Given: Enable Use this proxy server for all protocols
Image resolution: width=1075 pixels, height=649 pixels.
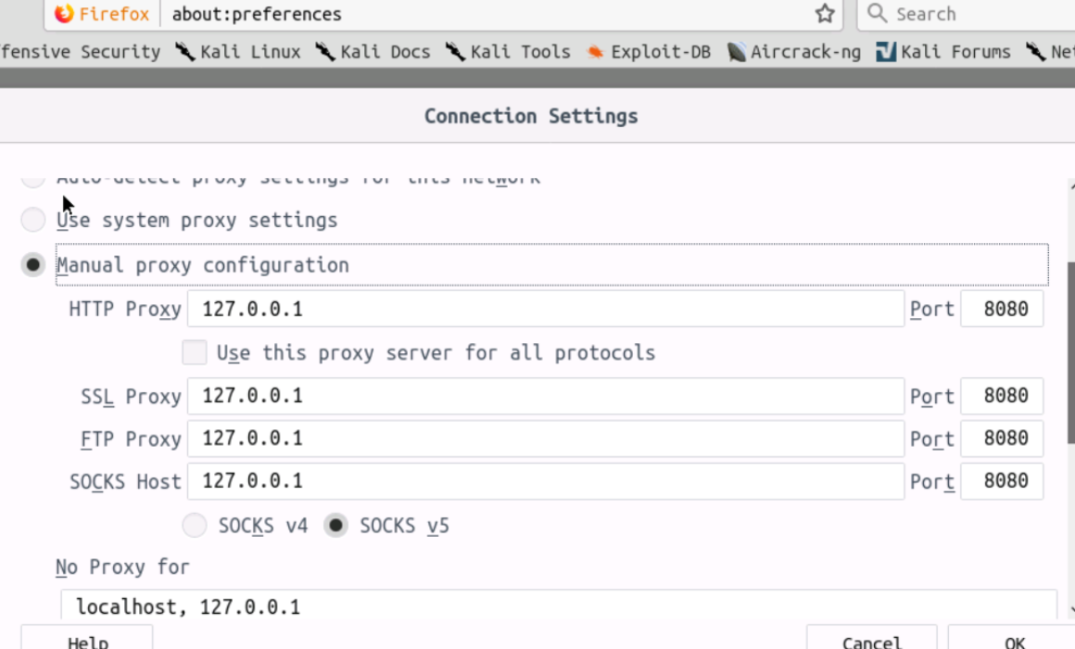Looking at the screenshot, I should 195,352.
